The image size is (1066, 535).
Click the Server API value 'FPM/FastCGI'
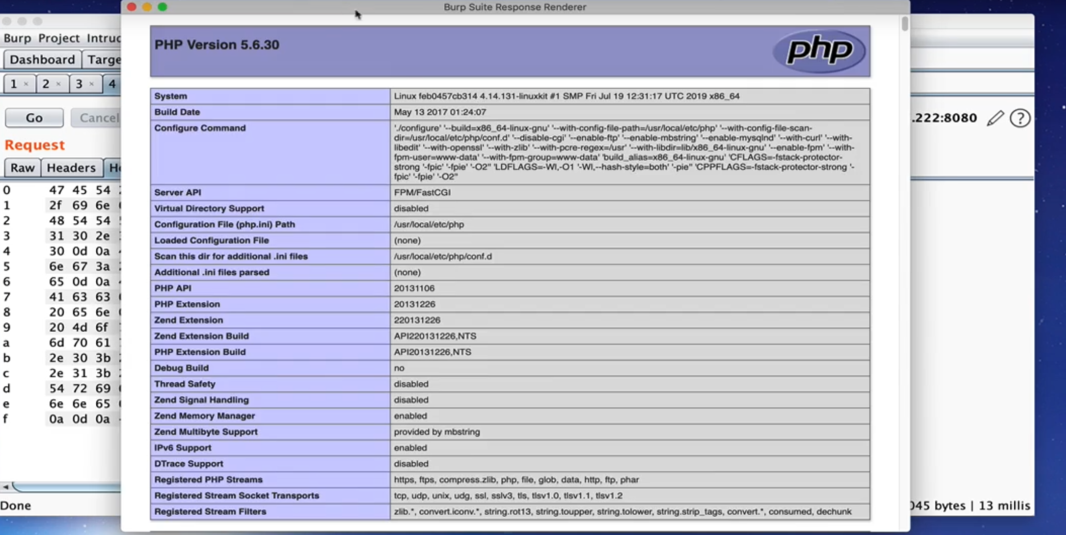422,192
